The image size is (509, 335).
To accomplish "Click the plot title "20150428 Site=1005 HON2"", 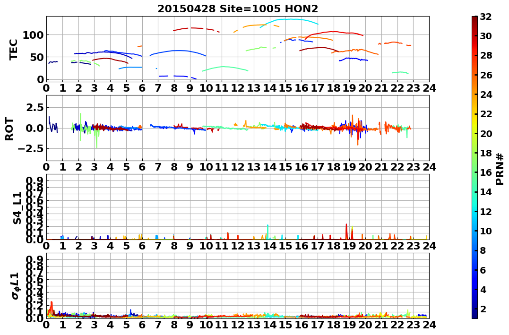I will point(238,9).
